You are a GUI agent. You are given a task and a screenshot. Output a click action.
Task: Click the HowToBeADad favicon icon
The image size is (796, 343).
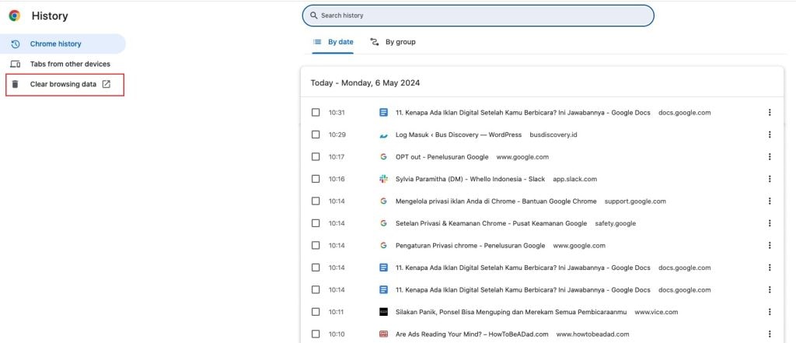(383, 334)
